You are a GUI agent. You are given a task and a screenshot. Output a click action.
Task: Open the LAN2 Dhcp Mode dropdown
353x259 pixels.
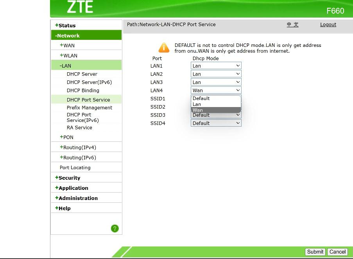pos(216,74)
